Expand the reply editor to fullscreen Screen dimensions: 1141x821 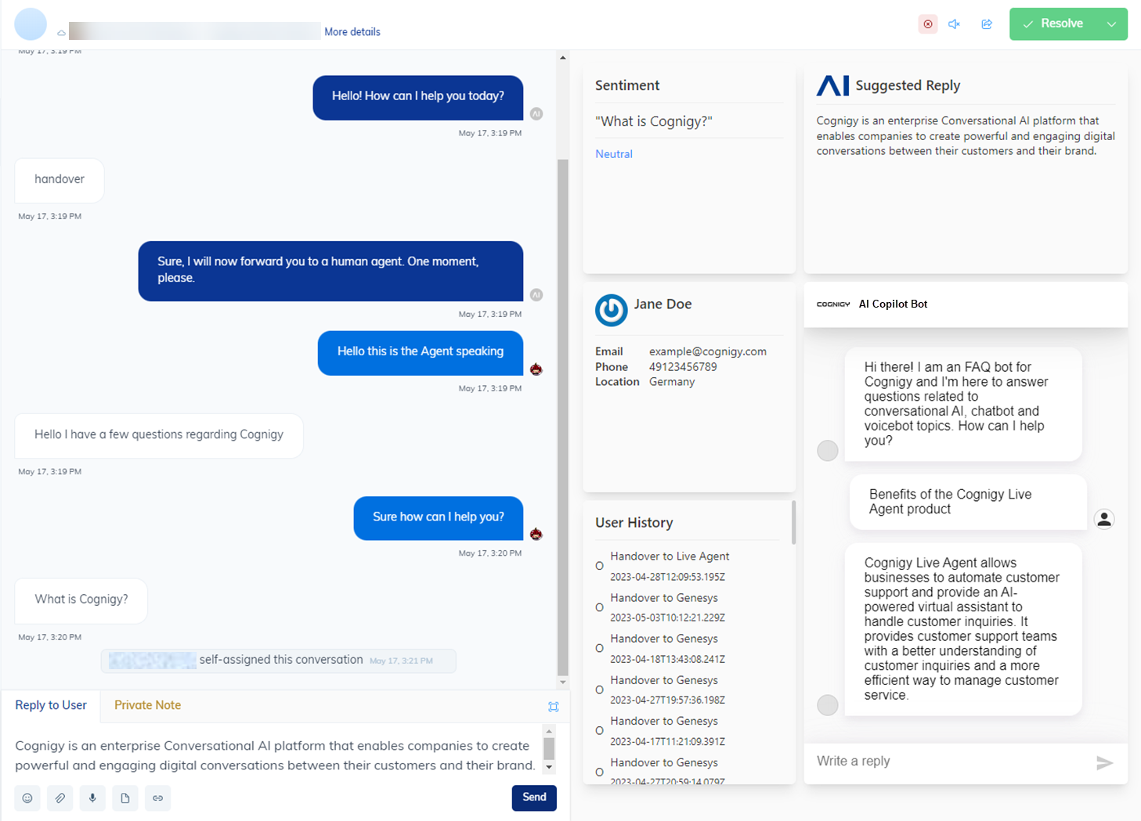554,707
